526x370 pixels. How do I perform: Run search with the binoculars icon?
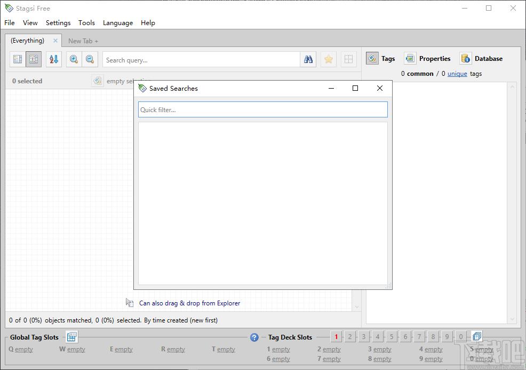point(308,59)
